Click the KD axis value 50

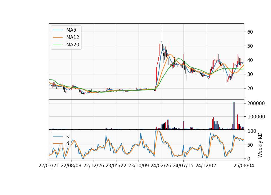pos(250,145)
